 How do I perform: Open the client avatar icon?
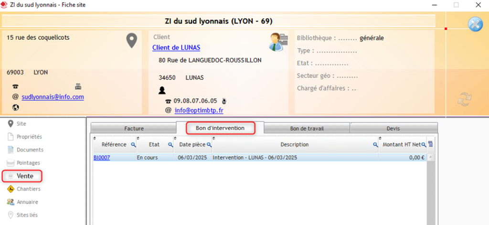(277, 42)
